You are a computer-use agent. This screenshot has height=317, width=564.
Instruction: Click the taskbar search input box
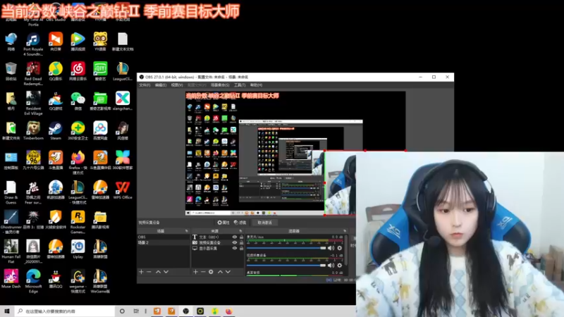[x=65, y=311]
